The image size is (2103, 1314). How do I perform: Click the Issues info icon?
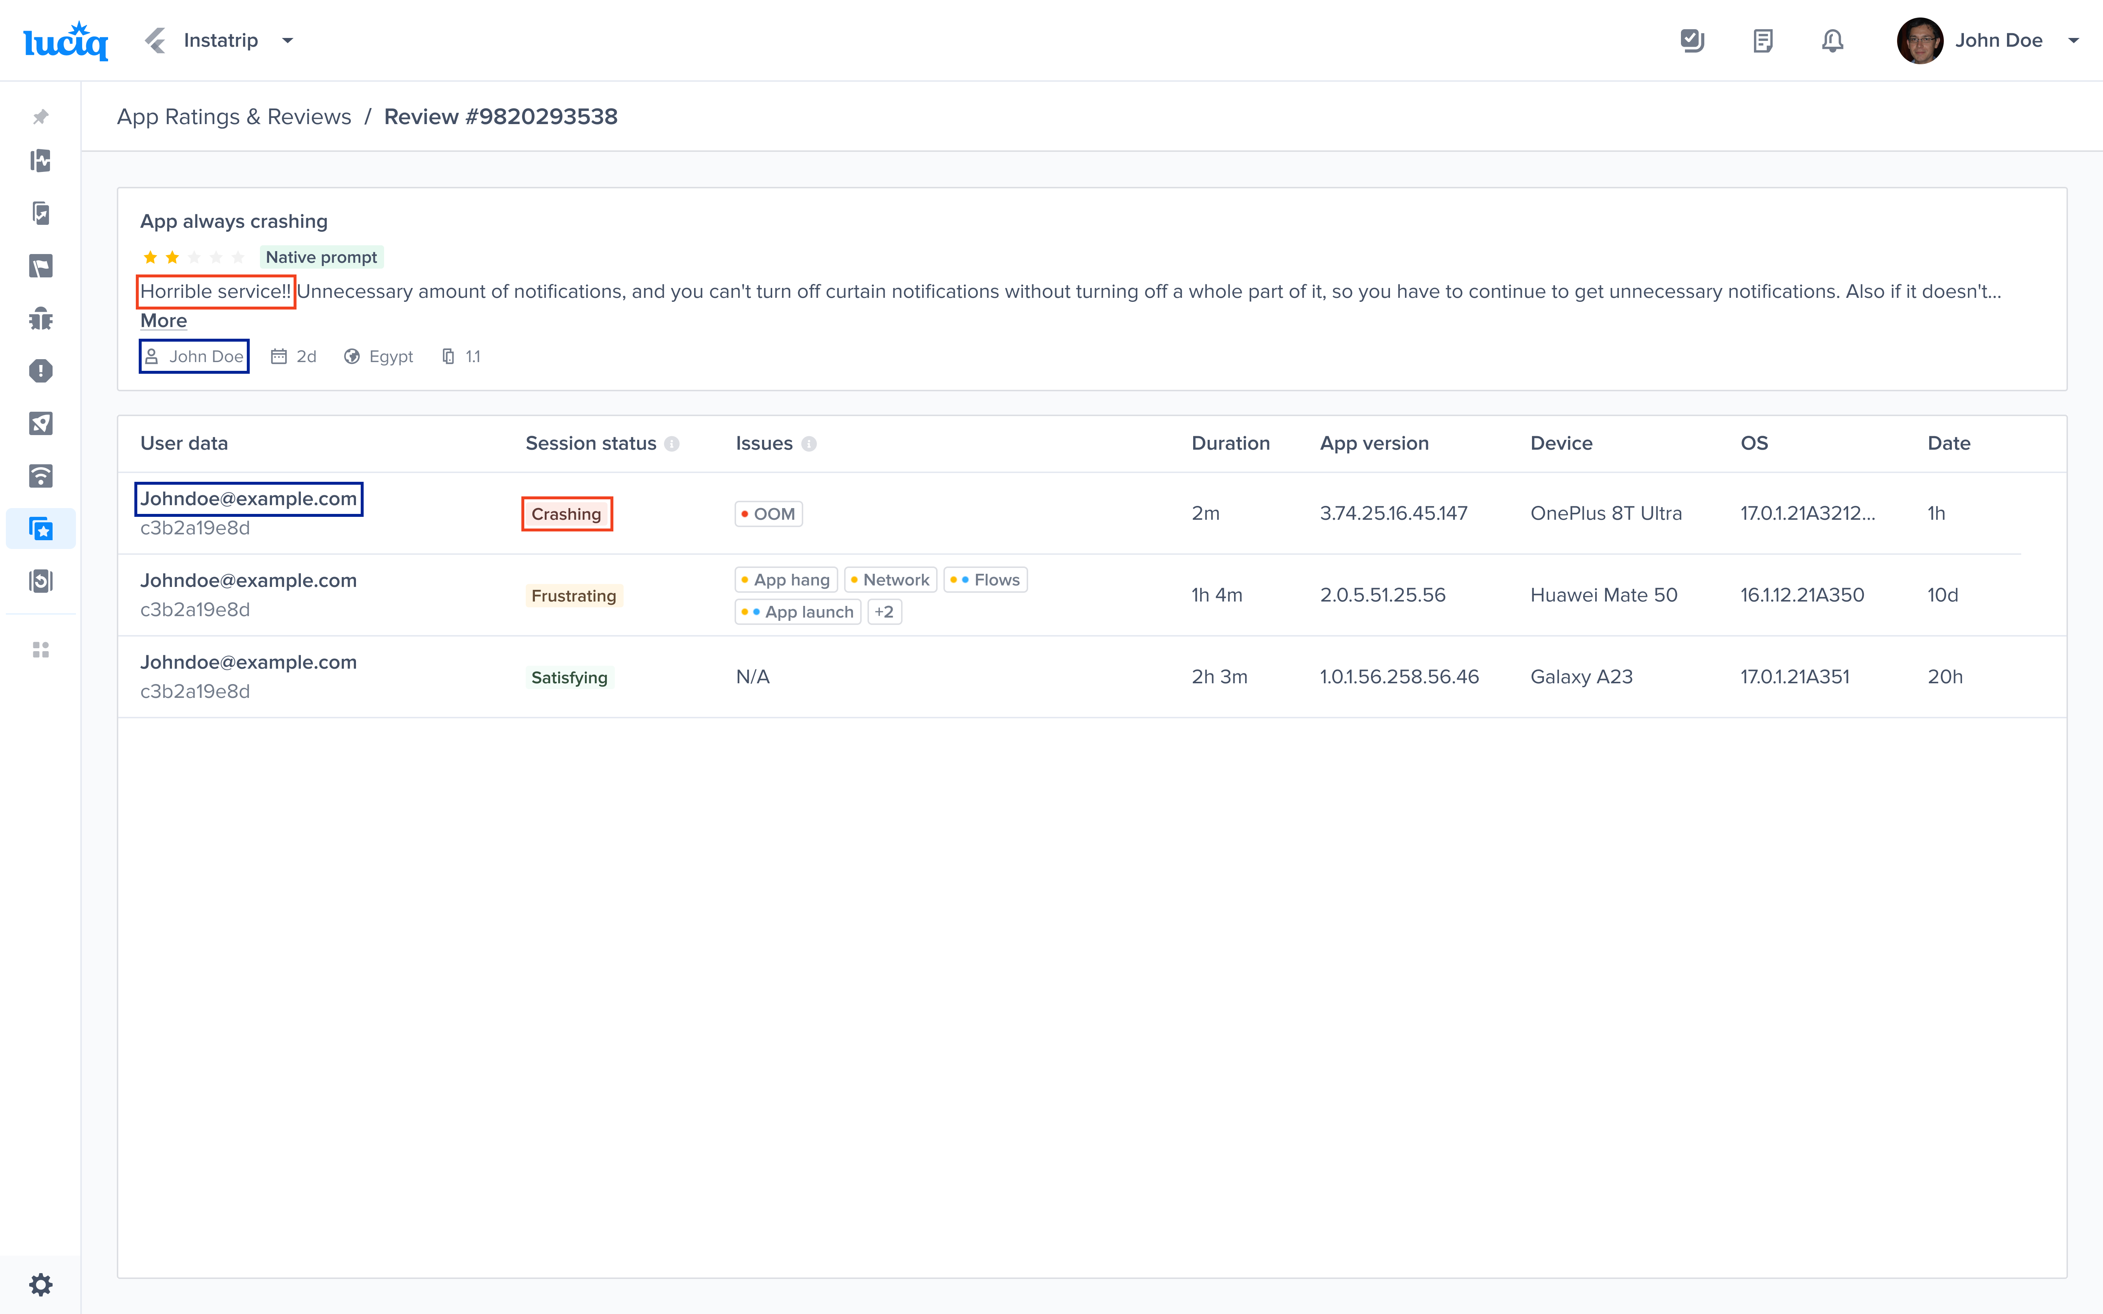[808, 444]
